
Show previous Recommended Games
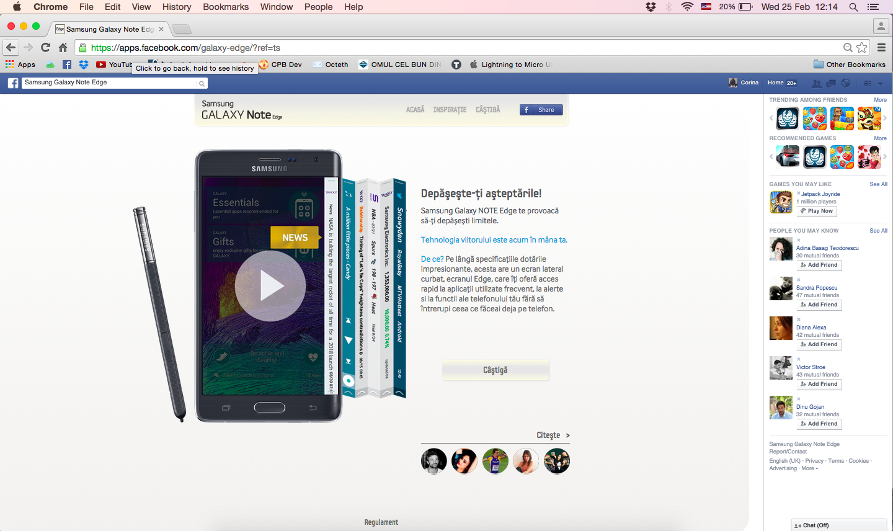[x=771, y=157]
